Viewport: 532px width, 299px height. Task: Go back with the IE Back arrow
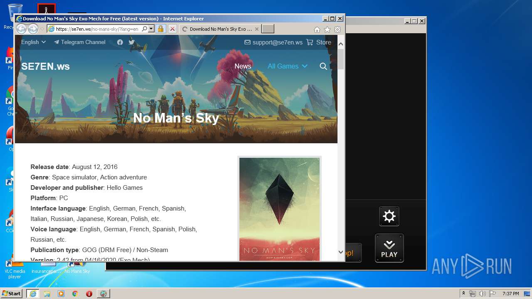[21, 29]
